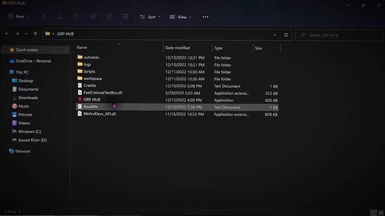This screenshot has width=385, height=216.
Task: Select This PC in navigation pane
Action: (x=22, y=72)
